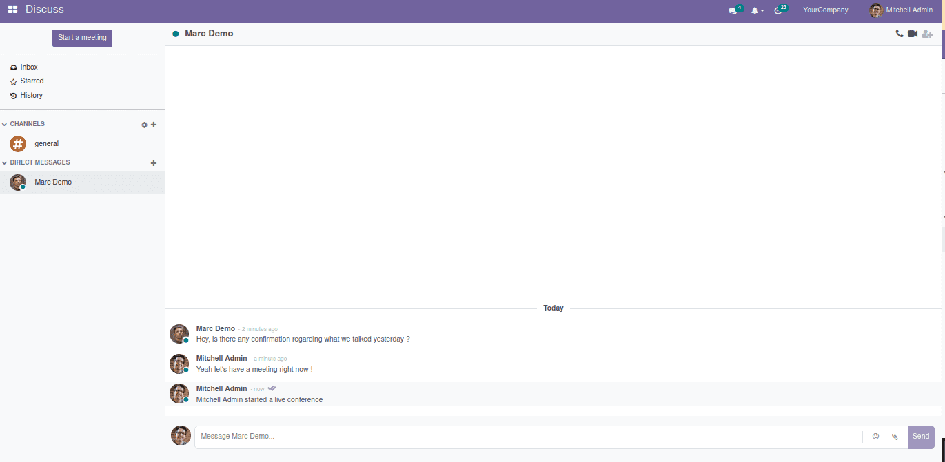Open the notification bell dropdown
945x462 pixels.
tap(757, 10)
